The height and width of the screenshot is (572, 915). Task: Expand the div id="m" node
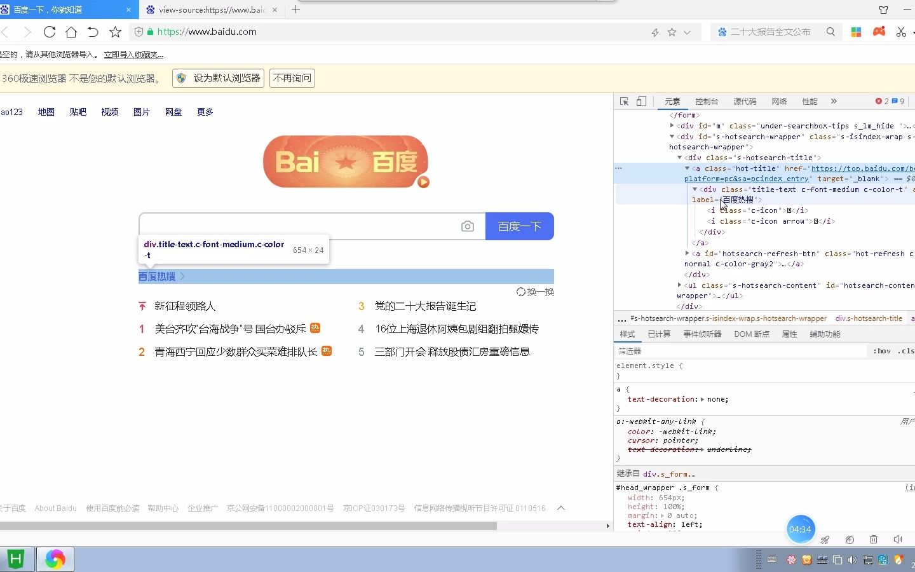pyautogui.click(x=672, y=126)
